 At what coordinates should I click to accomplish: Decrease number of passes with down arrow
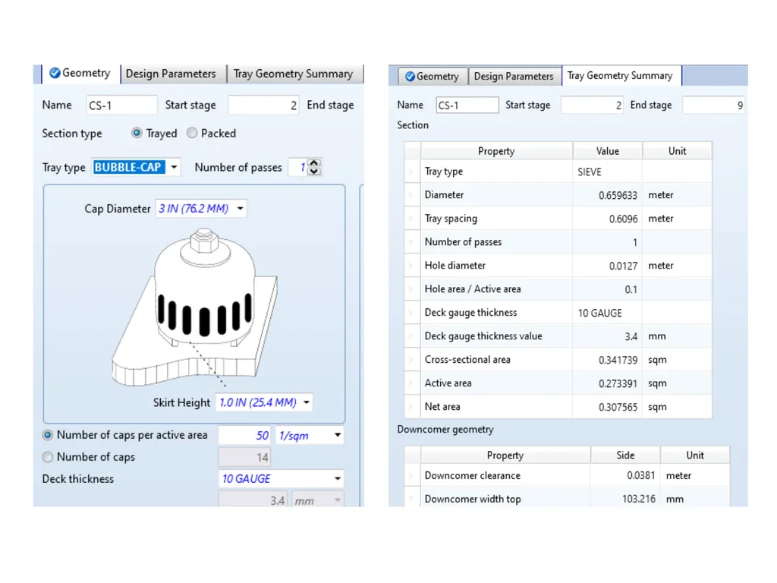[313, 172]
